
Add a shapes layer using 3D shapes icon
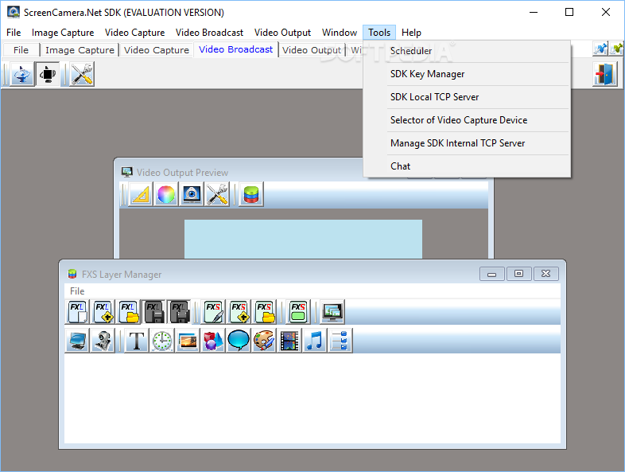213,341
